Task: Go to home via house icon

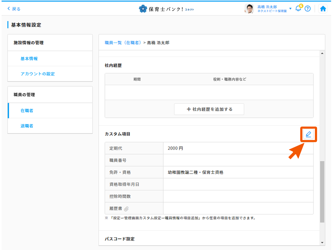Action: coord(323,9)
